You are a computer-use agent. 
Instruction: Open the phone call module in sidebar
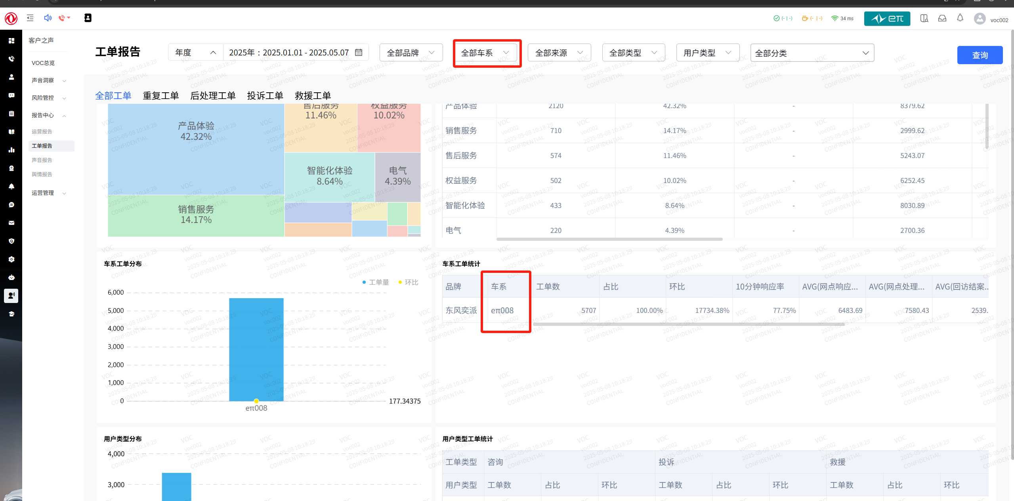11,59
